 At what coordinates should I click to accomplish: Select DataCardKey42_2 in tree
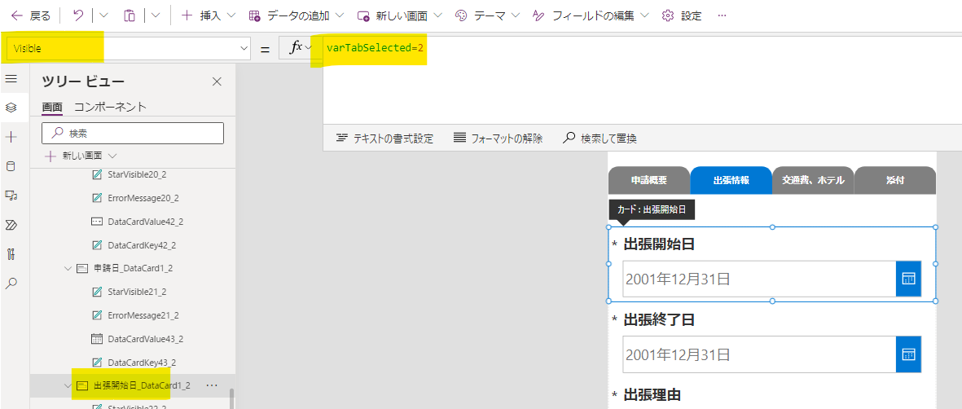tap(142, 245)
